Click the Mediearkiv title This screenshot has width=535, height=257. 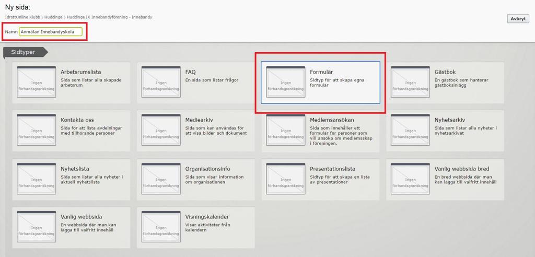(x=199, y=120)
